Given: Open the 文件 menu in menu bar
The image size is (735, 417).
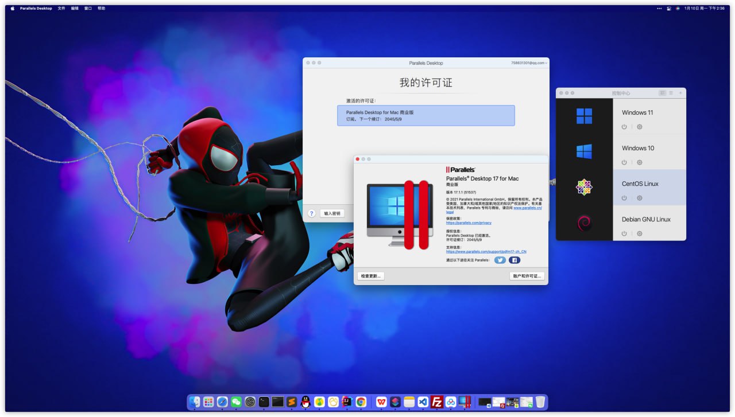Looking at the screenshot, I should tap(61, 9).
